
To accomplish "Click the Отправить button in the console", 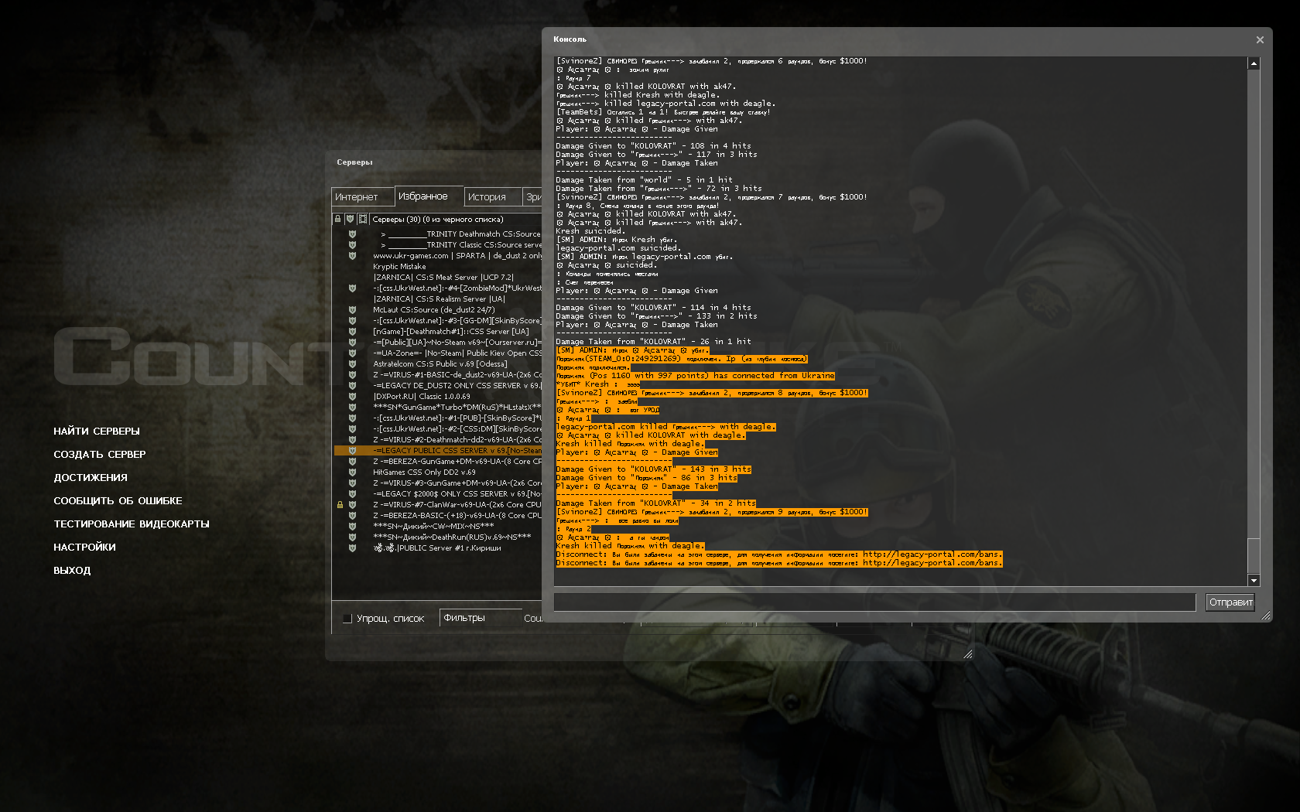I will (1230, 602).
